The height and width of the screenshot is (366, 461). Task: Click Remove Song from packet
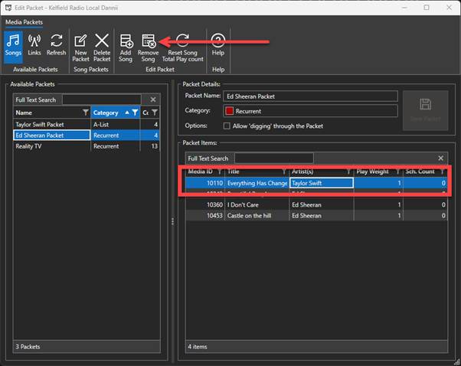[149, 48]
